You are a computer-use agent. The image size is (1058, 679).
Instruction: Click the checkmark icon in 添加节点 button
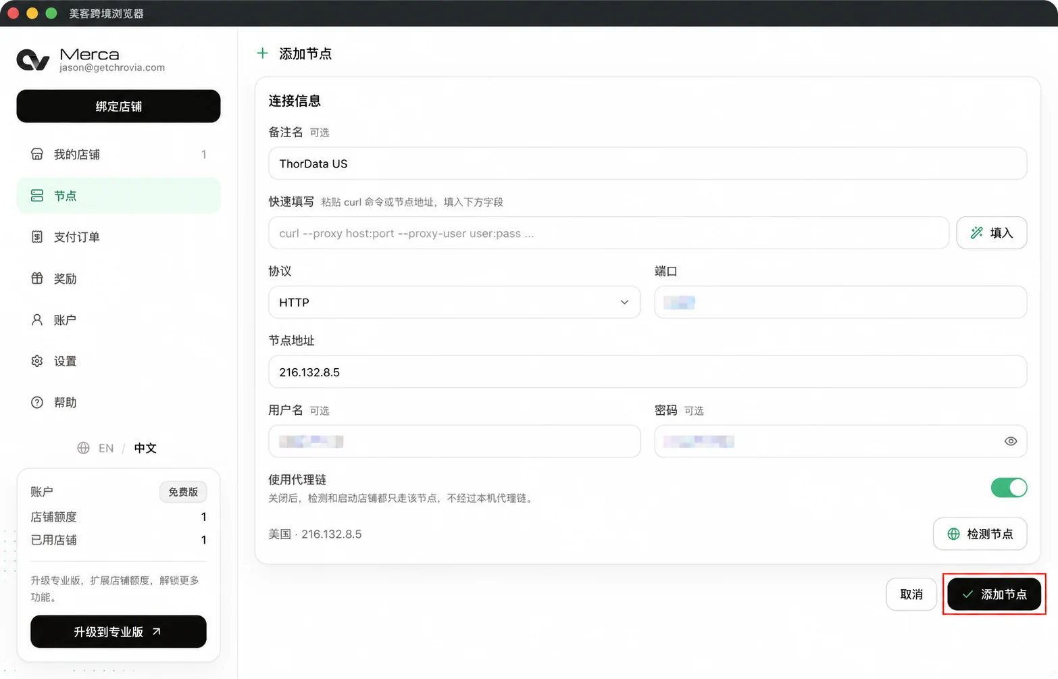tap(967, 595)
